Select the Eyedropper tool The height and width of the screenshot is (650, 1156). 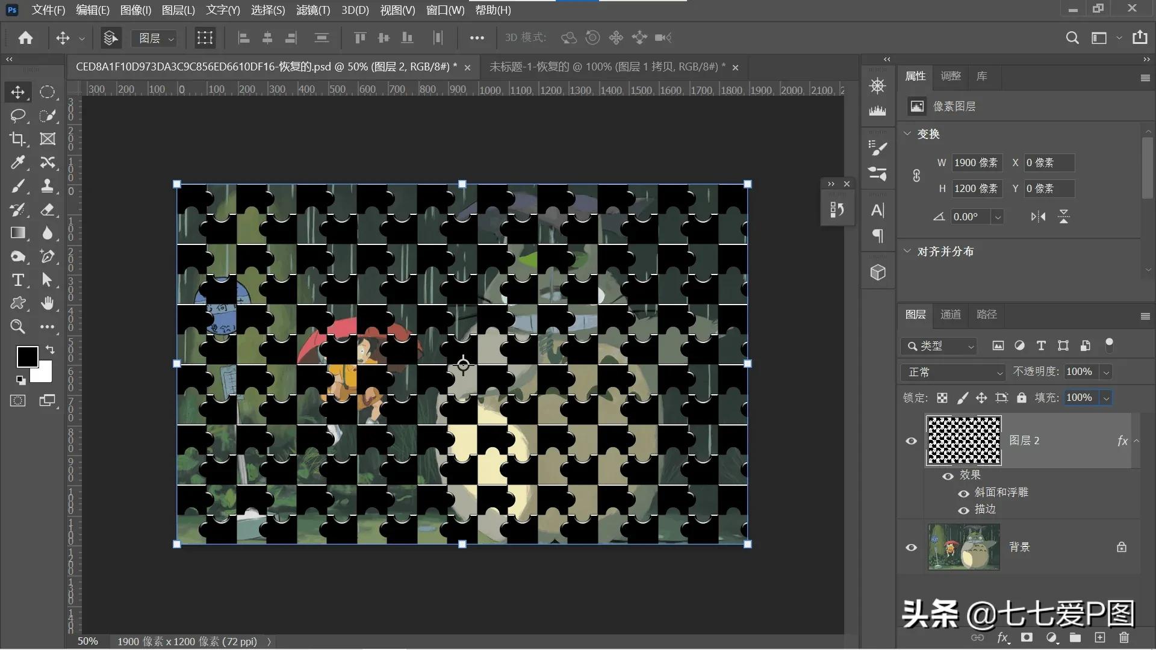pos(17,162)
